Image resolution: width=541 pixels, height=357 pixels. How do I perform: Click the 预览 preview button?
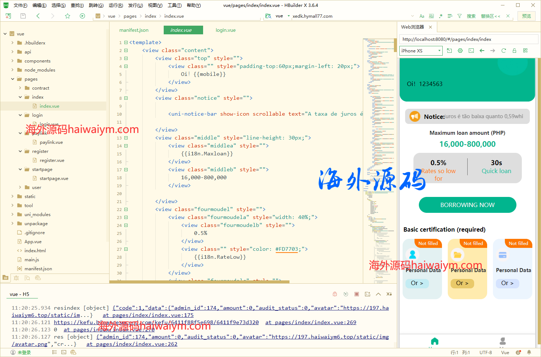(527, 16)
